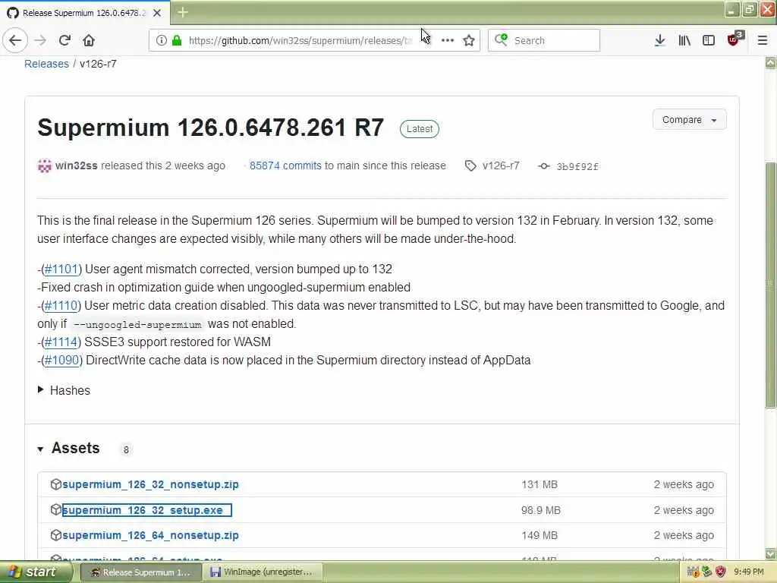Open the 85874 commits link

coord(285,165)
